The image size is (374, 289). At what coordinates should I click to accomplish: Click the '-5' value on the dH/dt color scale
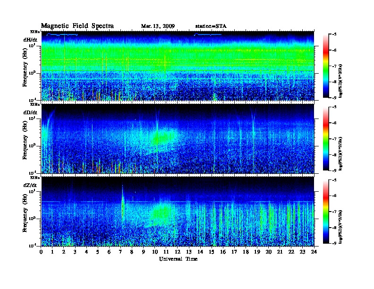pyautogui.click(x=334, y=34)
